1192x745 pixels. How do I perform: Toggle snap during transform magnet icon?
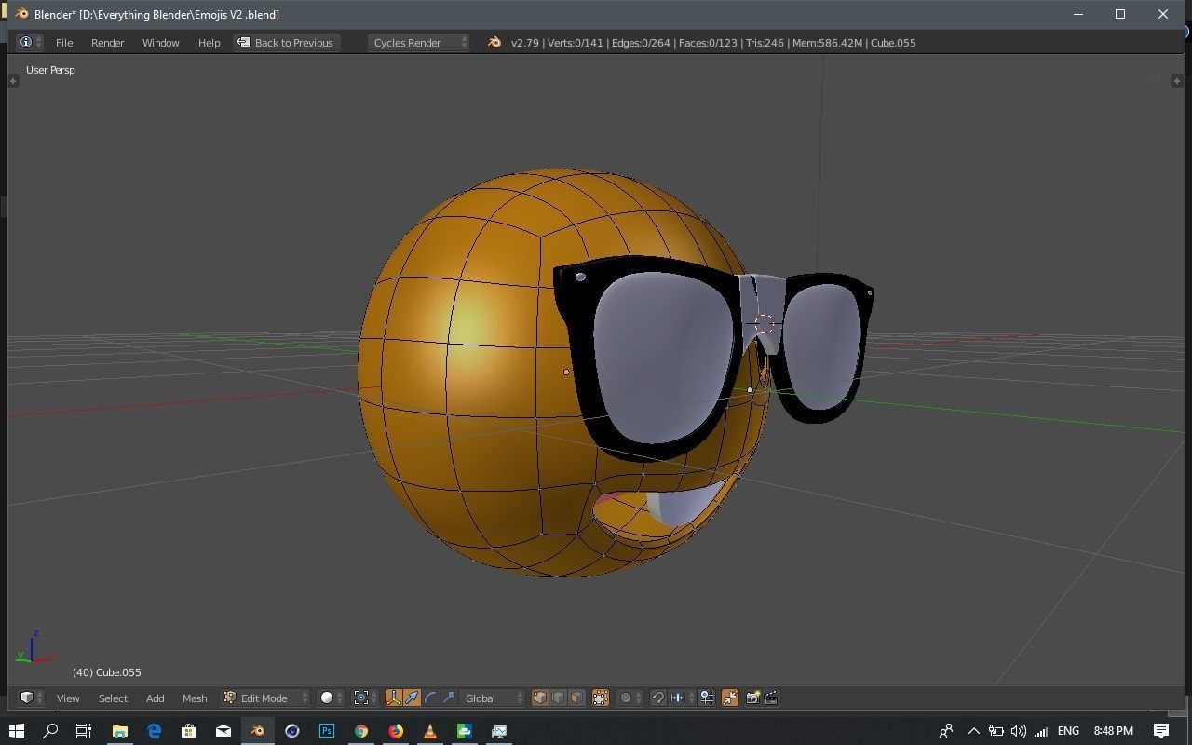tap(658, 698)
